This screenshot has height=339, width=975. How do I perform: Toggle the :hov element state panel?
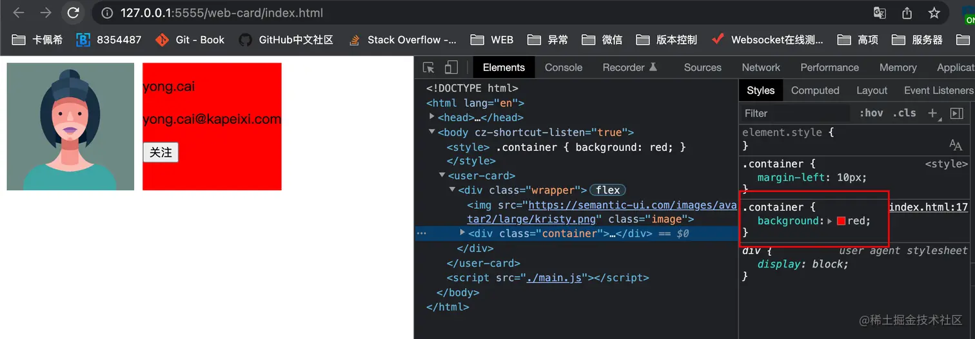click(871, 113)
